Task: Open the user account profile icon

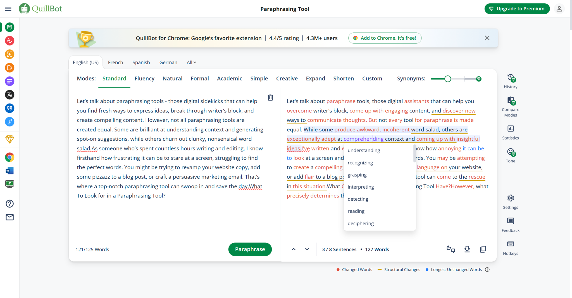Action: coord(559,9)
